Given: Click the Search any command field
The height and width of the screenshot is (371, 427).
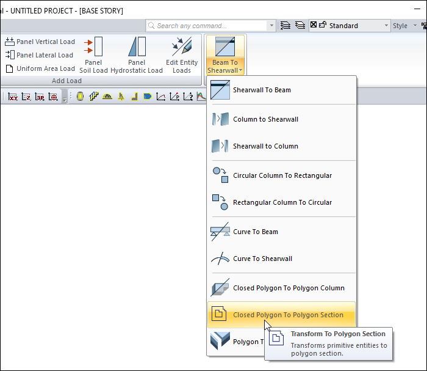Looking at the screenshot, I should tap(206, 26).
